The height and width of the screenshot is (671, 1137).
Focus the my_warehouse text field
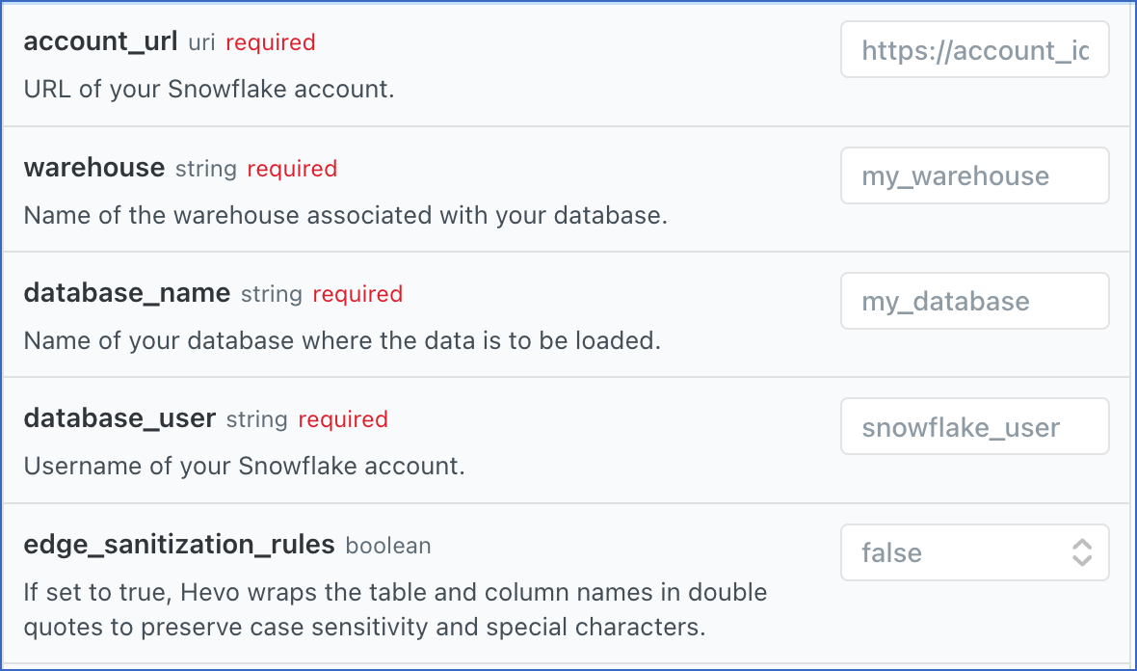(x=974, y=175)
